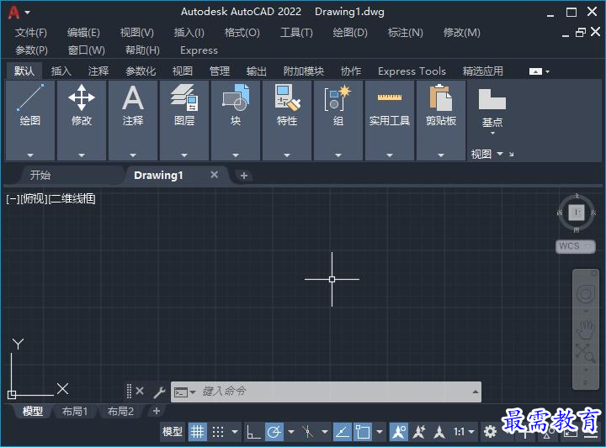Click 模型 button in status bar
This screenshot has width=606, height=447.
pos(173,431)
